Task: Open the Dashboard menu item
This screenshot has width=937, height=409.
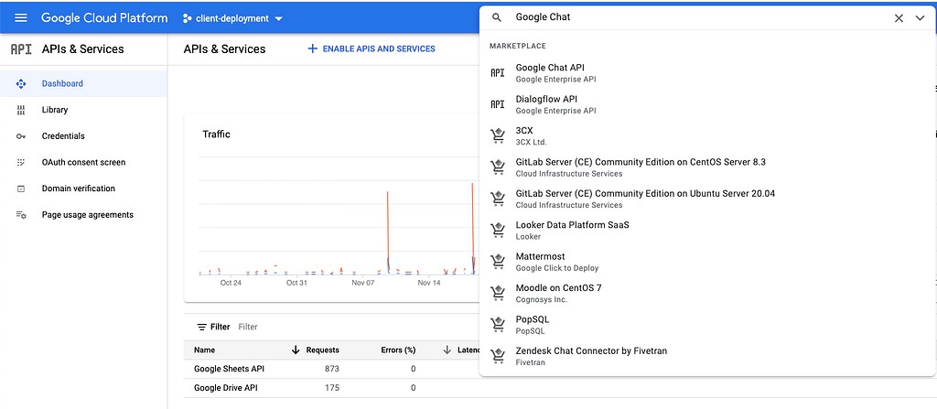Action: click(83, 83)
